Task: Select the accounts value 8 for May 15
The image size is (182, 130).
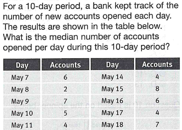Action: (157, 89)
